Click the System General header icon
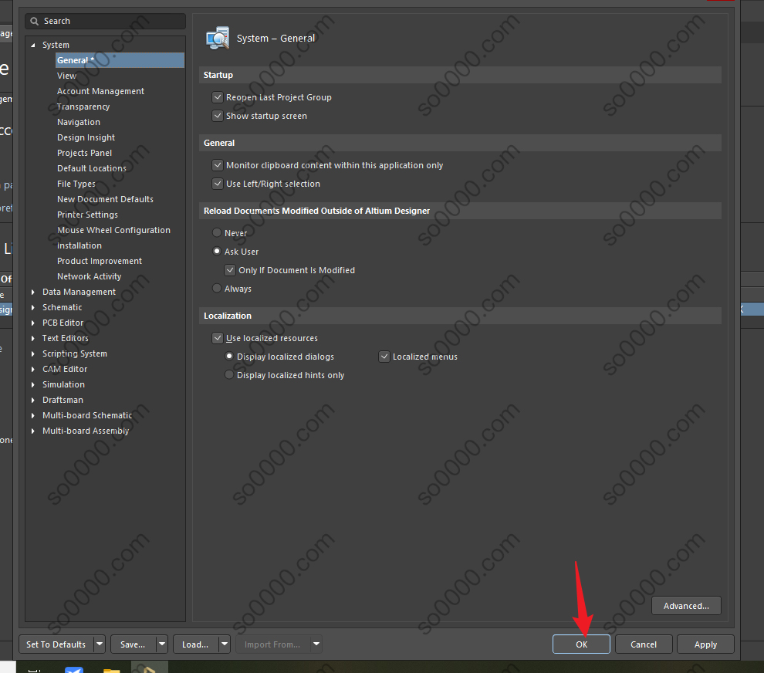Image resolution: width=764 pixels, height=673 pixels. pos(218,38)
